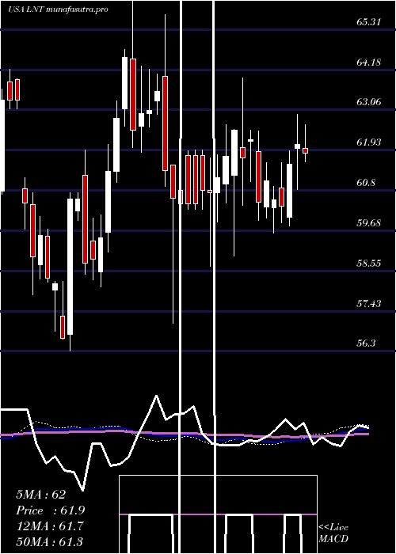The width and height of the screenshot is (396, 554).
Task: Click the 5MA : 62 reading
Action: pyautogui.click(x=40, y=495)
